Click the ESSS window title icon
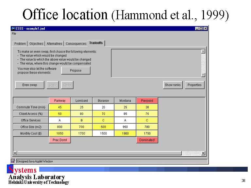251x188 pixels. tap(13, 29)
